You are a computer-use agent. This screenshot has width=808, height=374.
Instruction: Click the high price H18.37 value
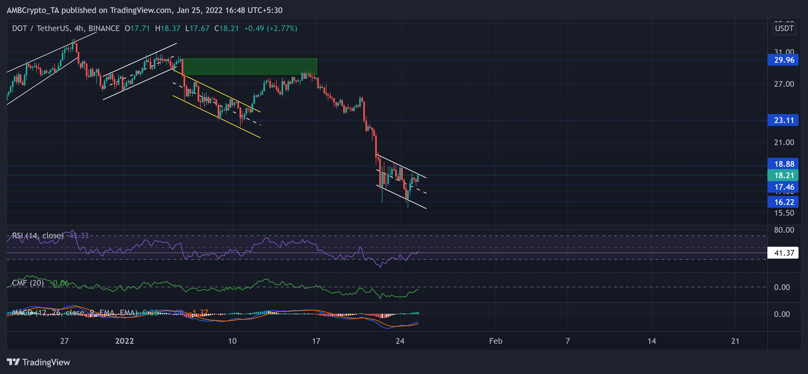tap(168, 28)
